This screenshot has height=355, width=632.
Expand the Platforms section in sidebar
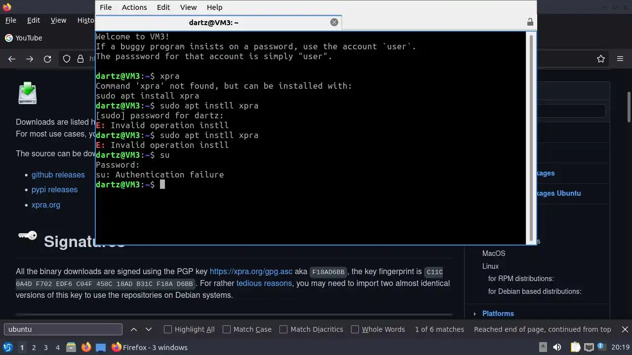coord(474,314)
